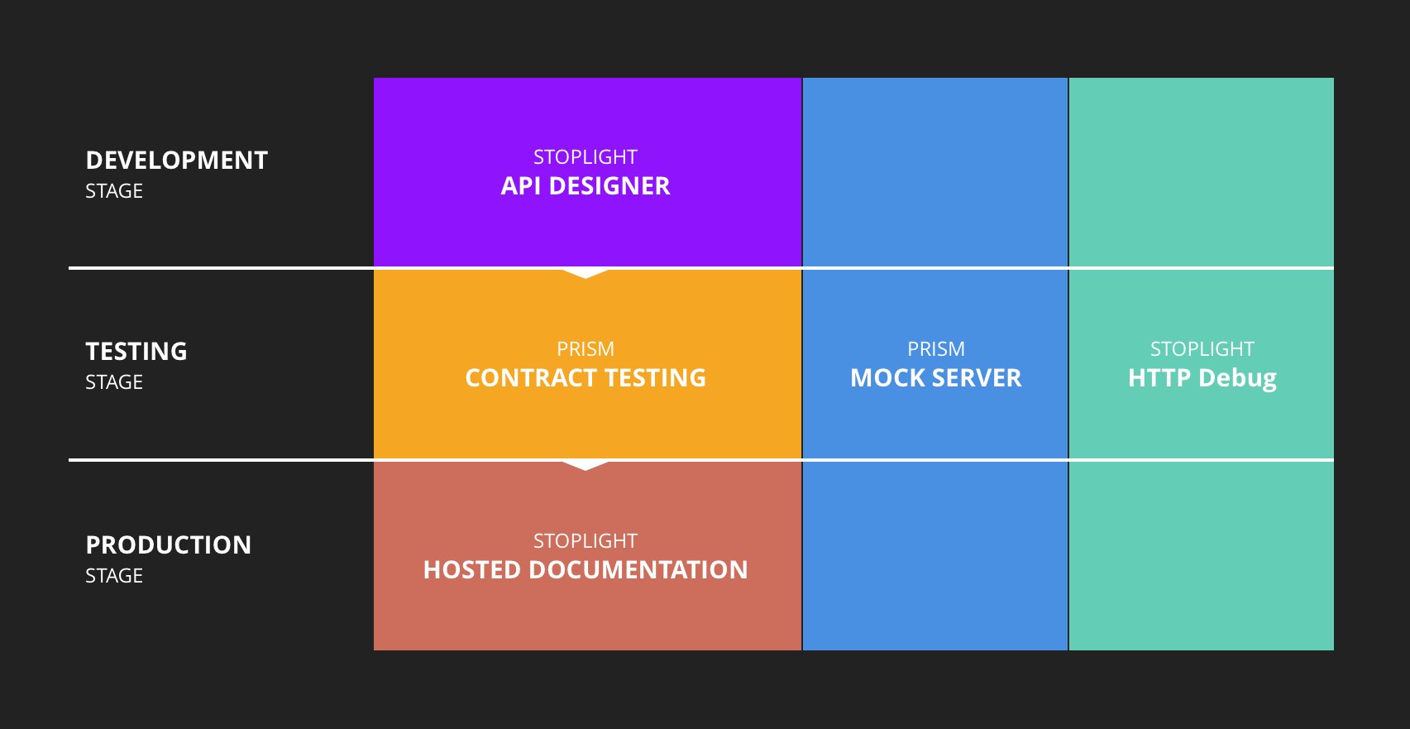
Task: Click the white arrow below API Designer
Action: (x=586, y=273)
